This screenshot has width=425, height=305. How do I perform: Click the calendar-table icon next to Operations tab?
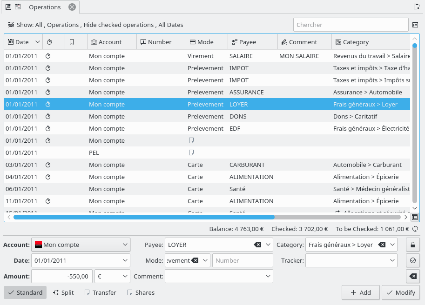pyautogui.click(x=18, y=7)
